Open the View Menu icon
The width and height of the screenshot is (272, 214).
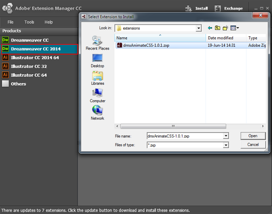pos(233,28)
